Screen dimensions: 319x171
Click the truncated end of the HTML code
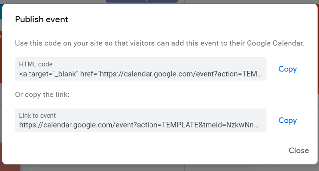coord(252,74)
